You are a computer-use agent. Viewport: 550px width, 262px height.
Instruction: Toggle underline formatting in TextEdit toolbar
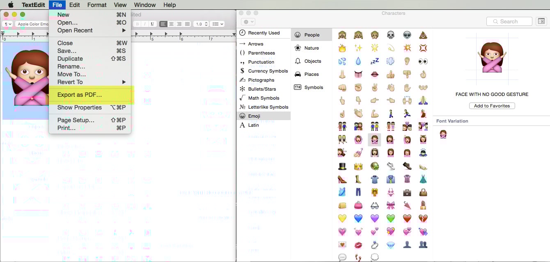pos(152,24)
